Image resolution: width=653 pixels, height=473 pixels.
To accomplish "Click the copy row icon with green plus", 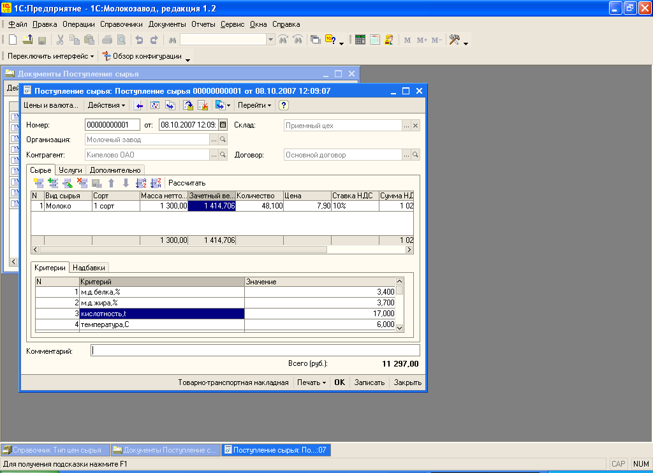I will [53, 183].
